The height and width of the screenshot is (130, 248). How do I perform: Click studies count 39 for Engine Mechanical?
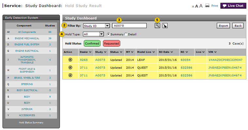click(x=50, y=38)
